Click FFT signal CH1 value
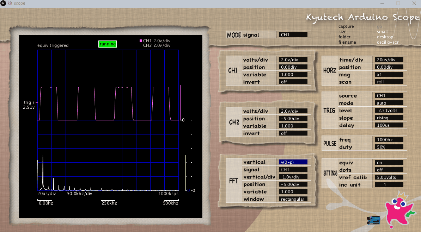The height and width of the screenshot is (232, 421). [x=293, y=169]
